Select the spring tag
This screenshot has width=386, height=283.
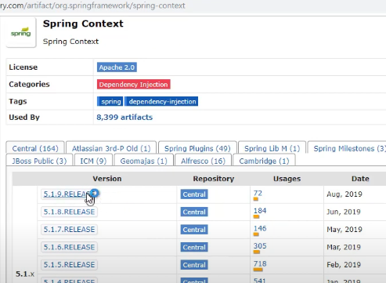[x=110, y=101]
